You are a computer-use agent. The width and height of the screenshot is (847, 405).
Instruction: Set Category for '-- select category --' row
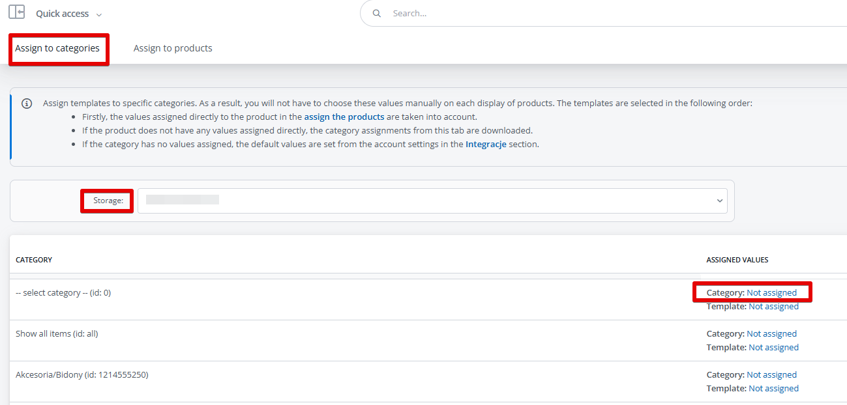click(771, 293)
